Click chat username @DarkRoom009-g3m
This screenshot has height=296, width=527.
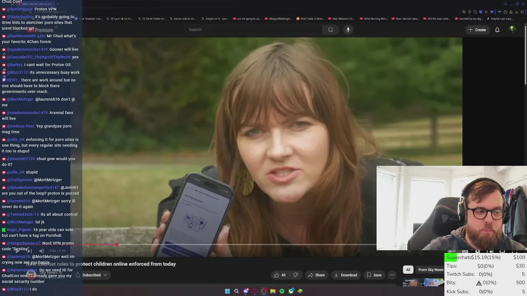pos(26,36)
